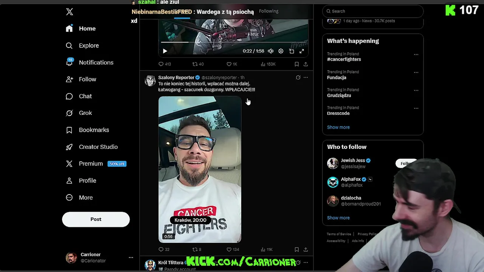View analytics showing 153K views

point(268,64)
